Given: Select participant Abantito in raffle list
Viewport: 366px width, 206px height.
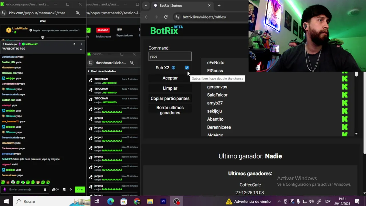Looking at the screenshot, I should pyautogui.click(x=215, y=119).
